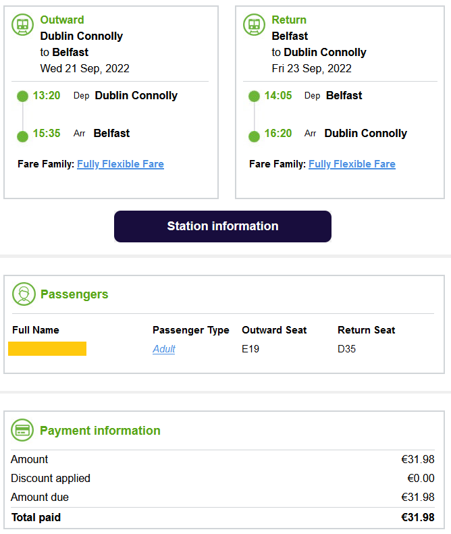Click the Adult passenger type link
This screenshot has height=534, width=451.
164,349
